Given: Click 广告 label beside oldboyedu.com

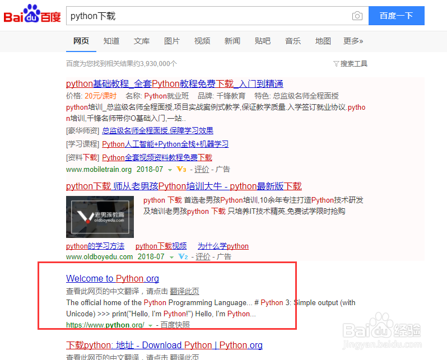Looking at the screenshot, I should tap(224, 257).
